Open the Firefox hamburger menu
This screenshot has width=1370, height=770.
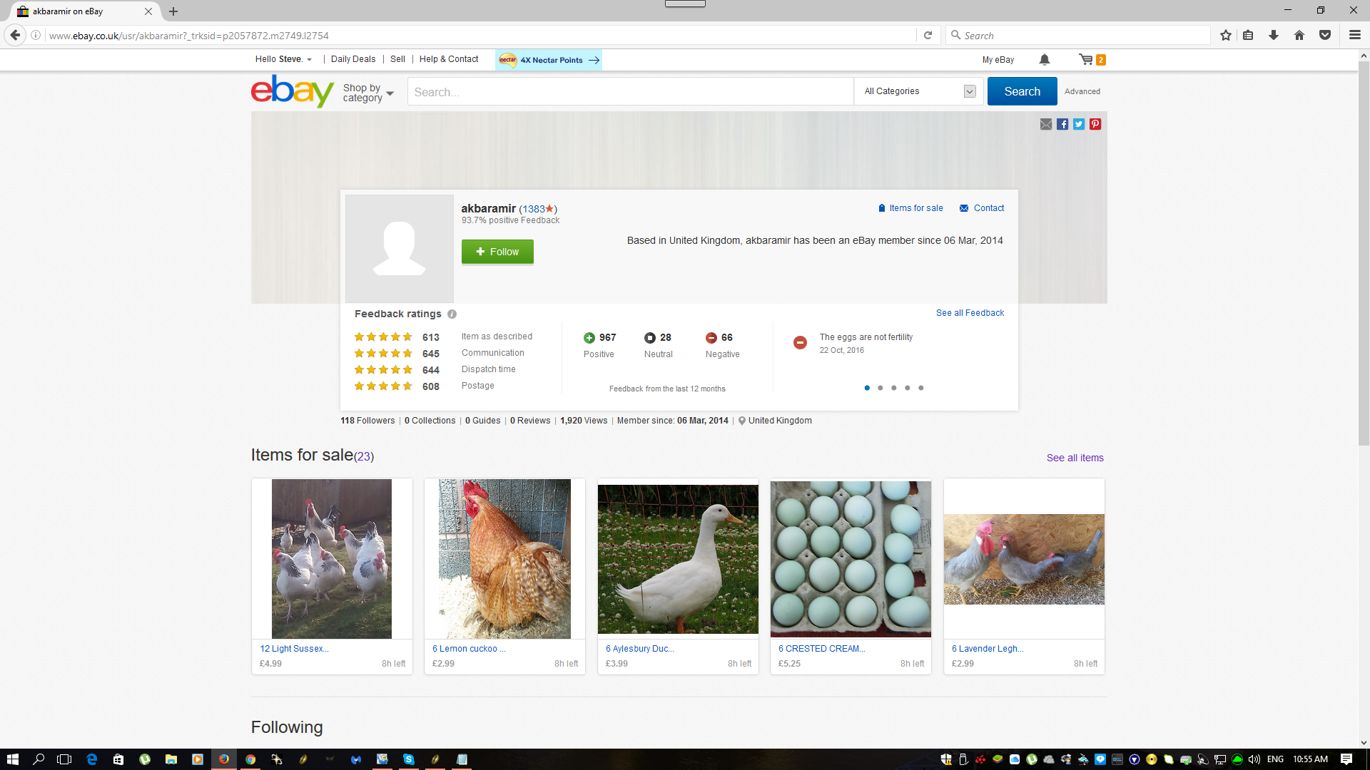(x=1354, y=35)
